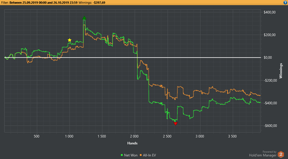Click the green up-triangle peak marker
Viewport: 288px width, 159px height.
tap(84, 18)
